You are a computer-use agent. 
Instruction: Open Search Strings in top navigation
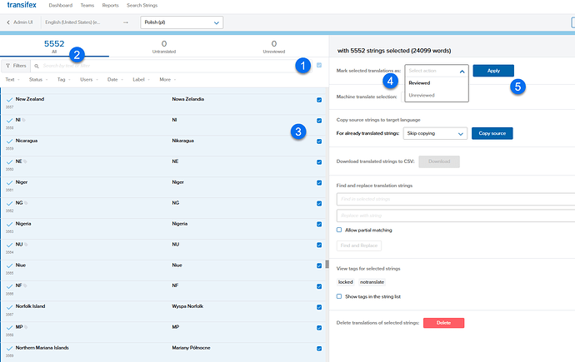(142, 6)
